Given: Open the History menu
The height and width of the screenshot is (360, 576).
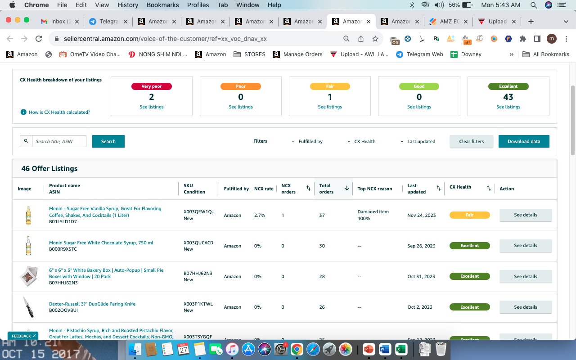Looking at the screenshot, I should coord(128,5).
